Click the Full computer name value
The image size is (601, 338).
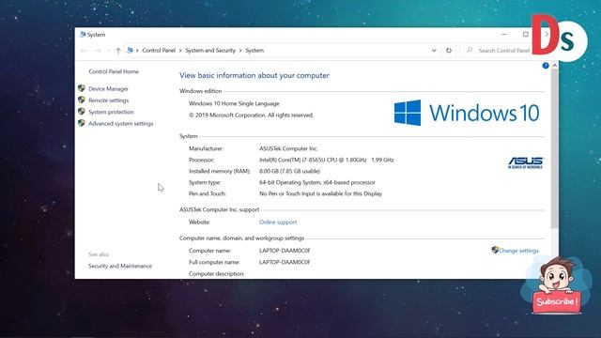[285, 262]
